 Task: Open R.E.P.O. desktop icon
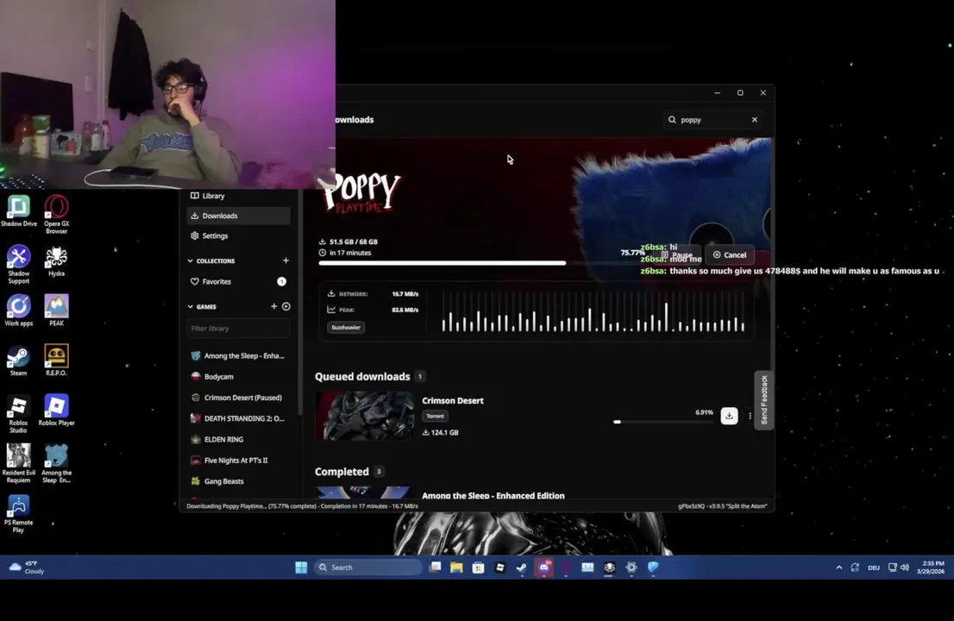pos(56,361)
